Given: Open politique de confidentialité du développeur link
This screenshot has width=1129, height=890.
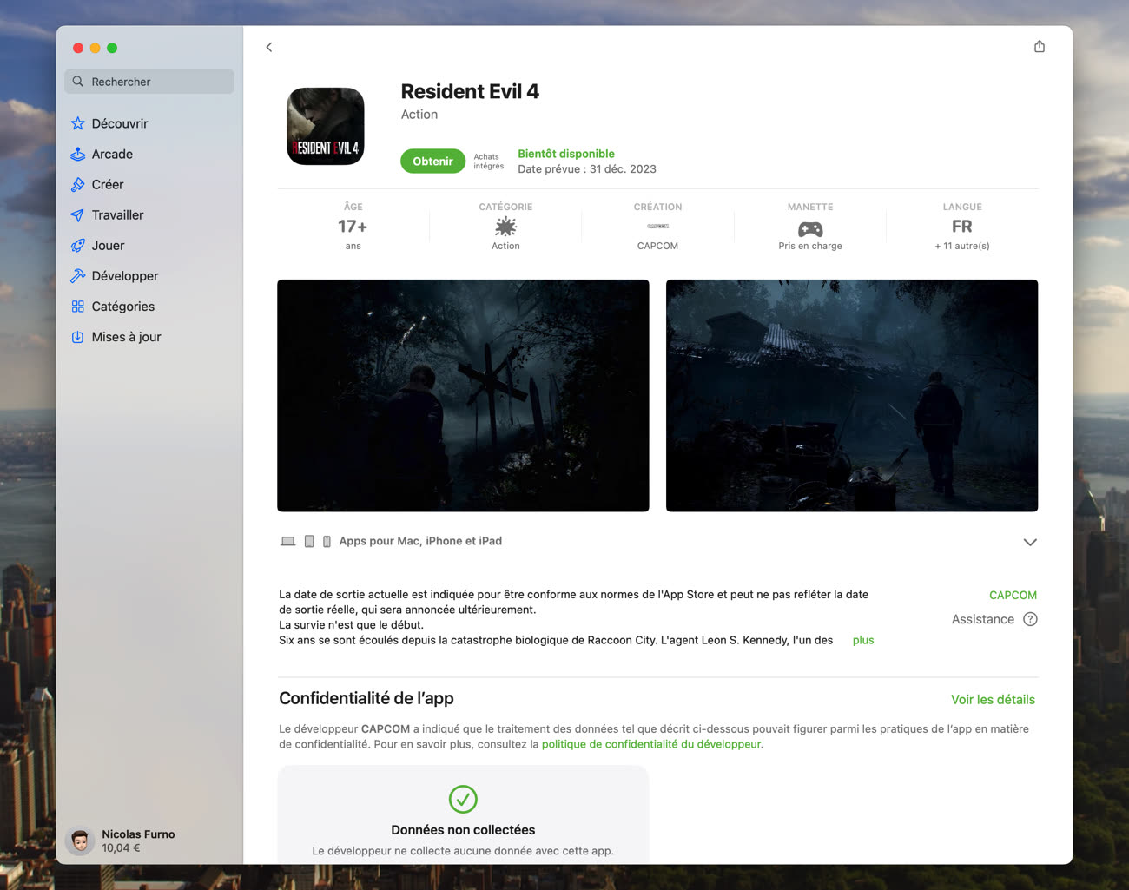Looking at the screenshot, I should pyautogui.click(x=651, y=744).
